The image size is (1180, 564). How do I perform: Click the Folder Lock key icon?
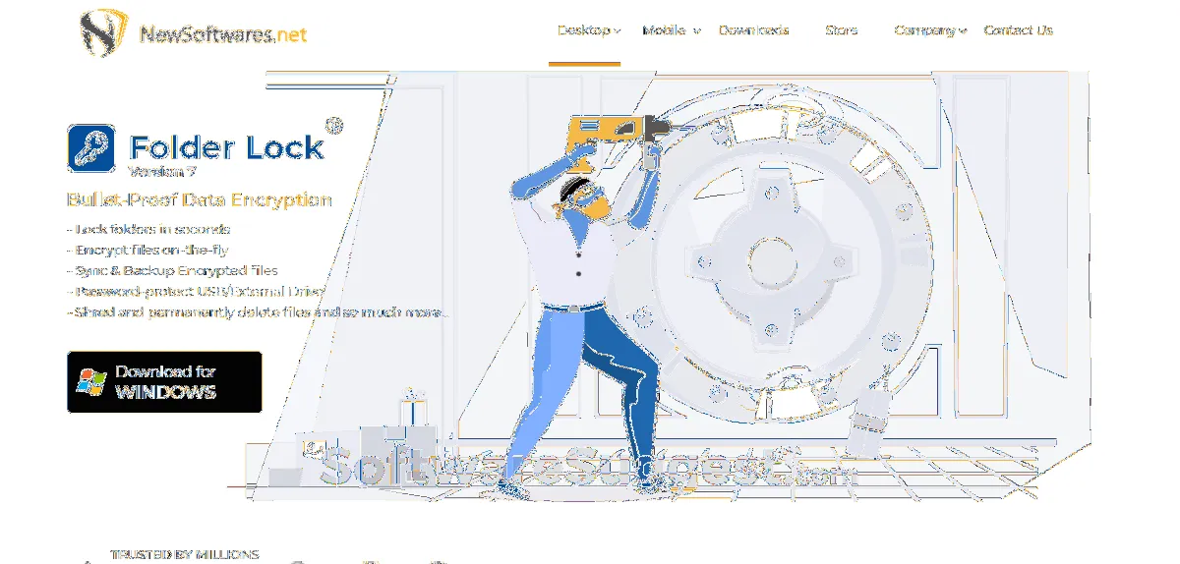[92, 148]
